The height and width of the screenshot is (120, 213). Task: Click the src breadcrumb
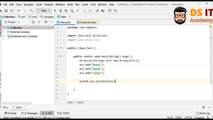(x=22, y=17)
